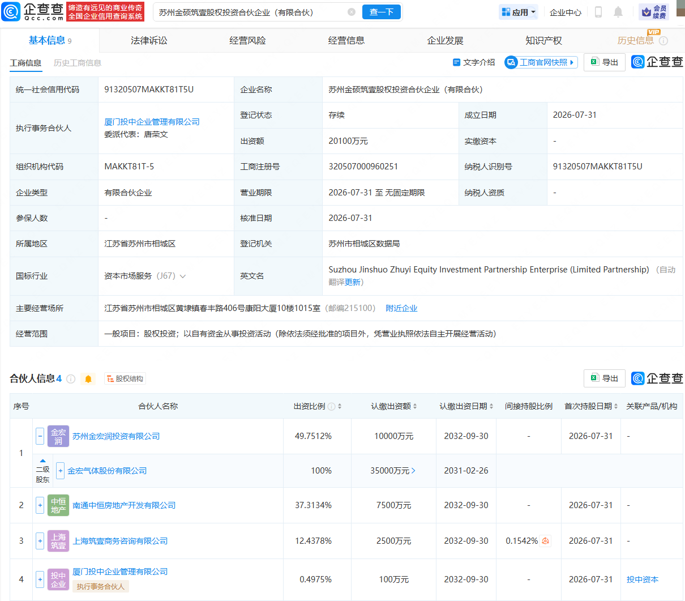Expand the 上海筑壹商务咨询有限公司 row
The width and height of the screenshot is (685, 601).
[40, 541]
